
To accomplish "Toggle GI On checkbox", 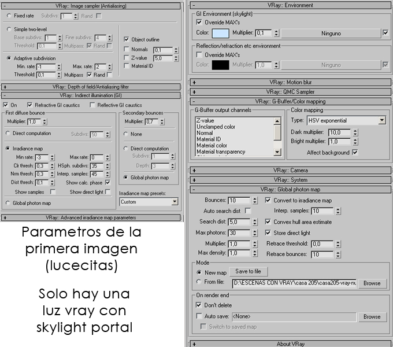I will pyautogui.click(x=6, y=105).
